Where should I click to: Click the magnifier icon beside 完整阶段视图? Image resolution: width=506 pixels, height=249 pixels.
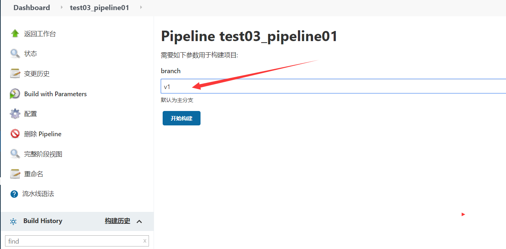point(15,154)
